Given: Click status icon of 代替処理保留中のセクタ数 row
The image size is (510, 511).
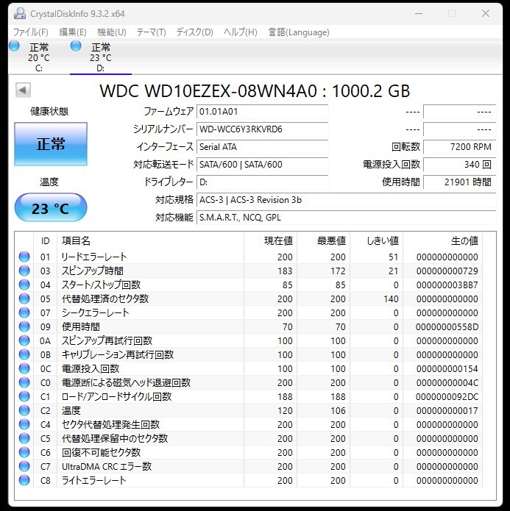Looking at the screenshot, I should point(24,439).
